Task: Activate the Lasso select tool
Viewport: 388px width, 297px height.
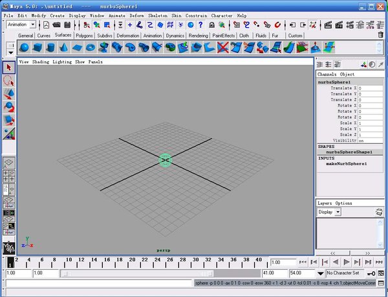Action: click(9, 81)
